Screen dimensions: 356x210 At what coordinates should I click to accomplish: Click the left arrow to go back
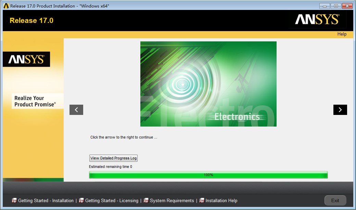pos(76,110)
